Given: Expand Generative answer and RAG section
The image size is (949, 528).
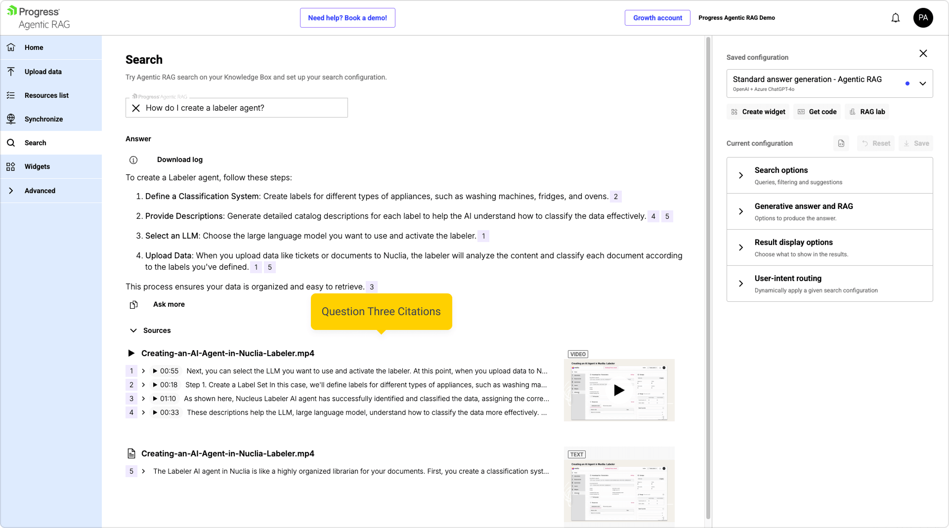Looking at the screenshot, I should tap(741, 211).
